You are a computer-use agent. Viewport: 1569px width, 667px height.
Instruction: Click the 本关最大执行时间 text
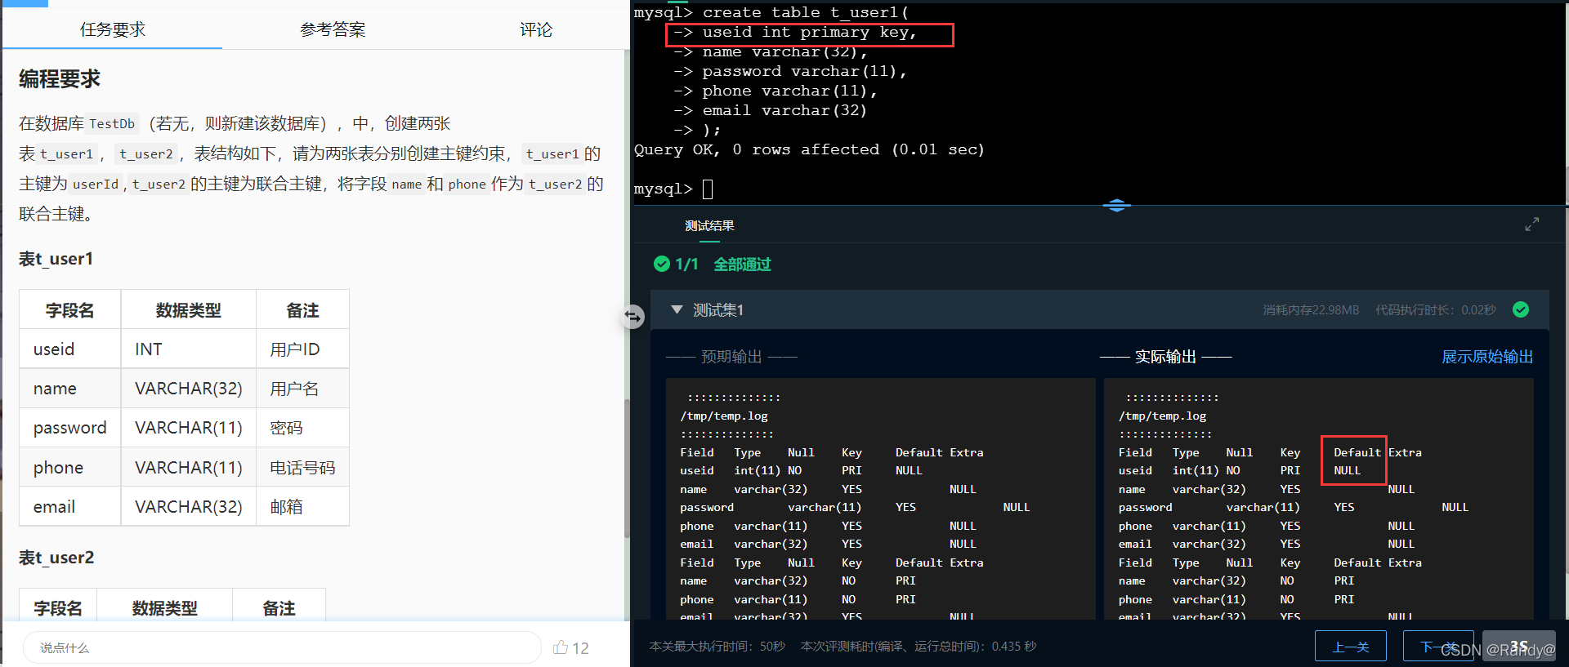(x=717, y=647)
